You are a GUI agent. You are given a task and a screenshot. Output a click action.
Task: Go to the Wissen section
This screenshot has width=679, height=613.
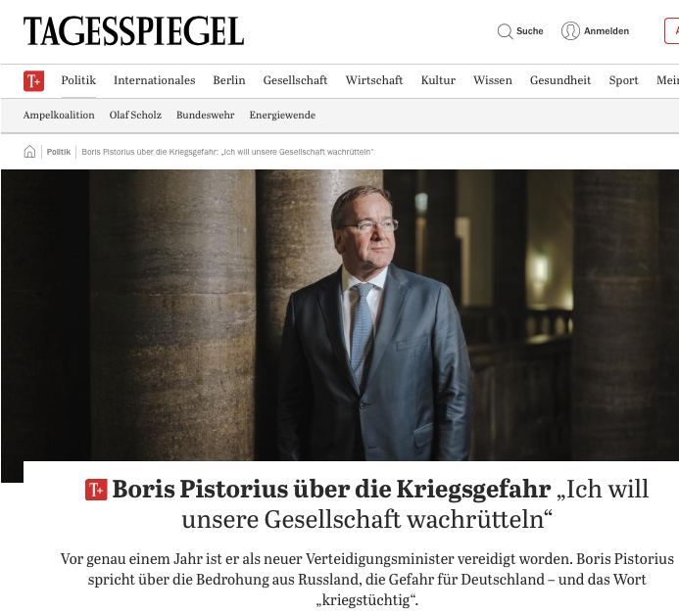pyautogui.click(x=493, y=80)
